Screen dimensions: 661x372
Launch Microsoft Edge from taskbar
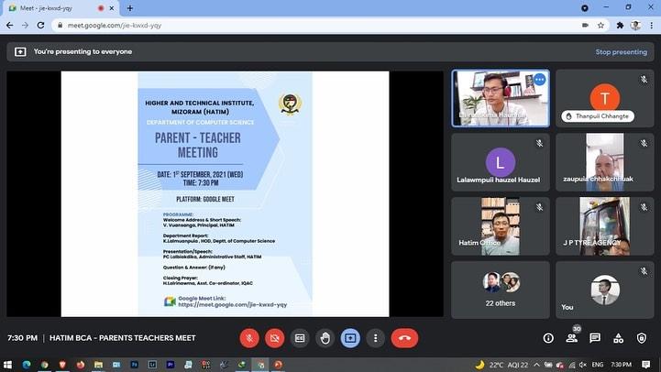(x=27, y=365)
